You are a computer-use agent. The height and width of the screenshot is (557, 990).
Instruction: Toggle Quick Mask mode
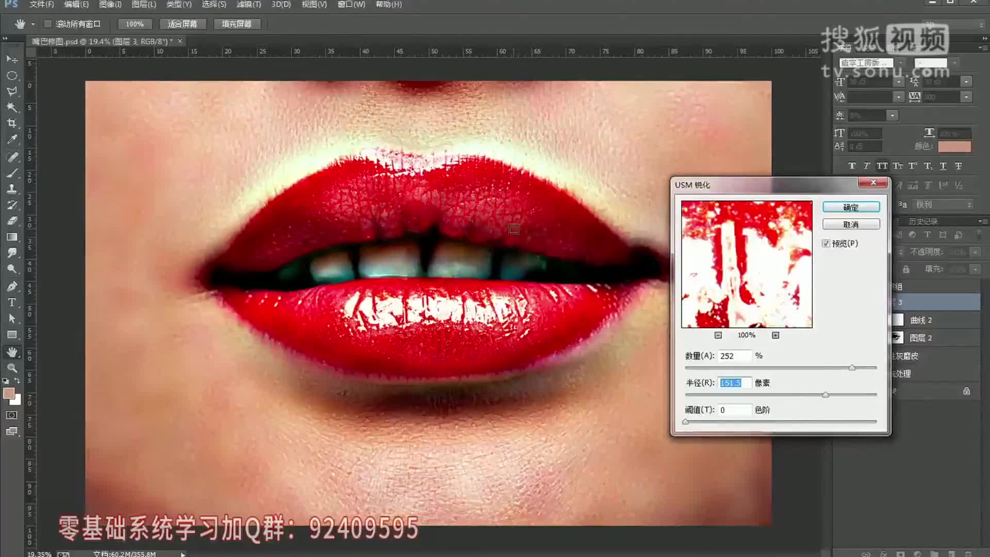[x=12, y=415]
